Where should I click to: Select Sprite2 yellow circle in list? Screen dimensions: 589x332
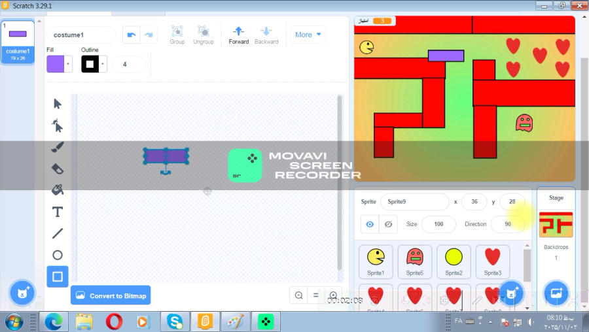coord(454,261)
